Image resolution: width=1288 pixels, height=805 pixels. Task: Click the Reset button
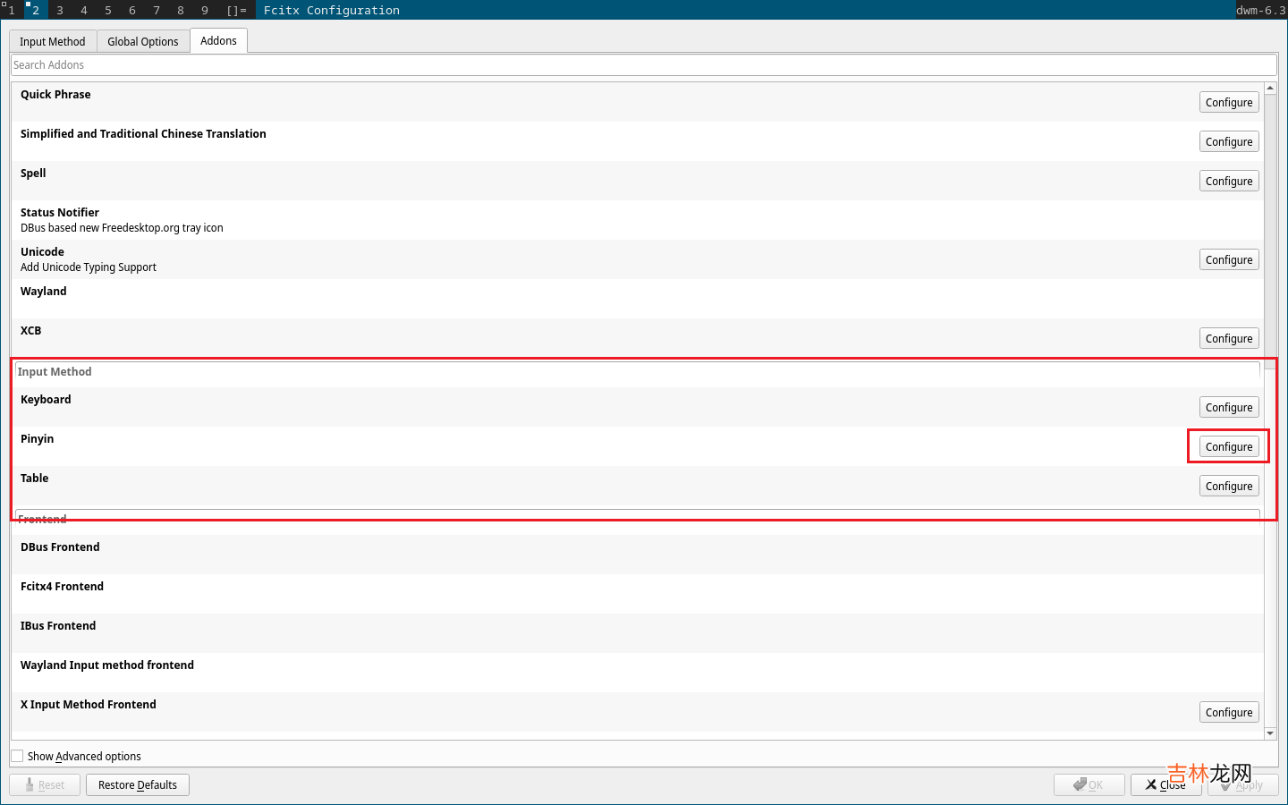[x=45, y=785]
